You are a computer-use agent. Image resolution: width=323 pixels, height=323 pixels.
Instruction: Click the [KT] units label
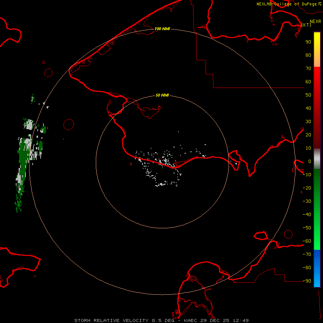306,25
